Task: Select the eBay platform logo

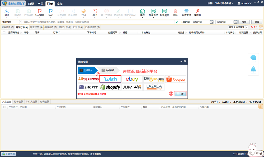Action: point(132,79)
